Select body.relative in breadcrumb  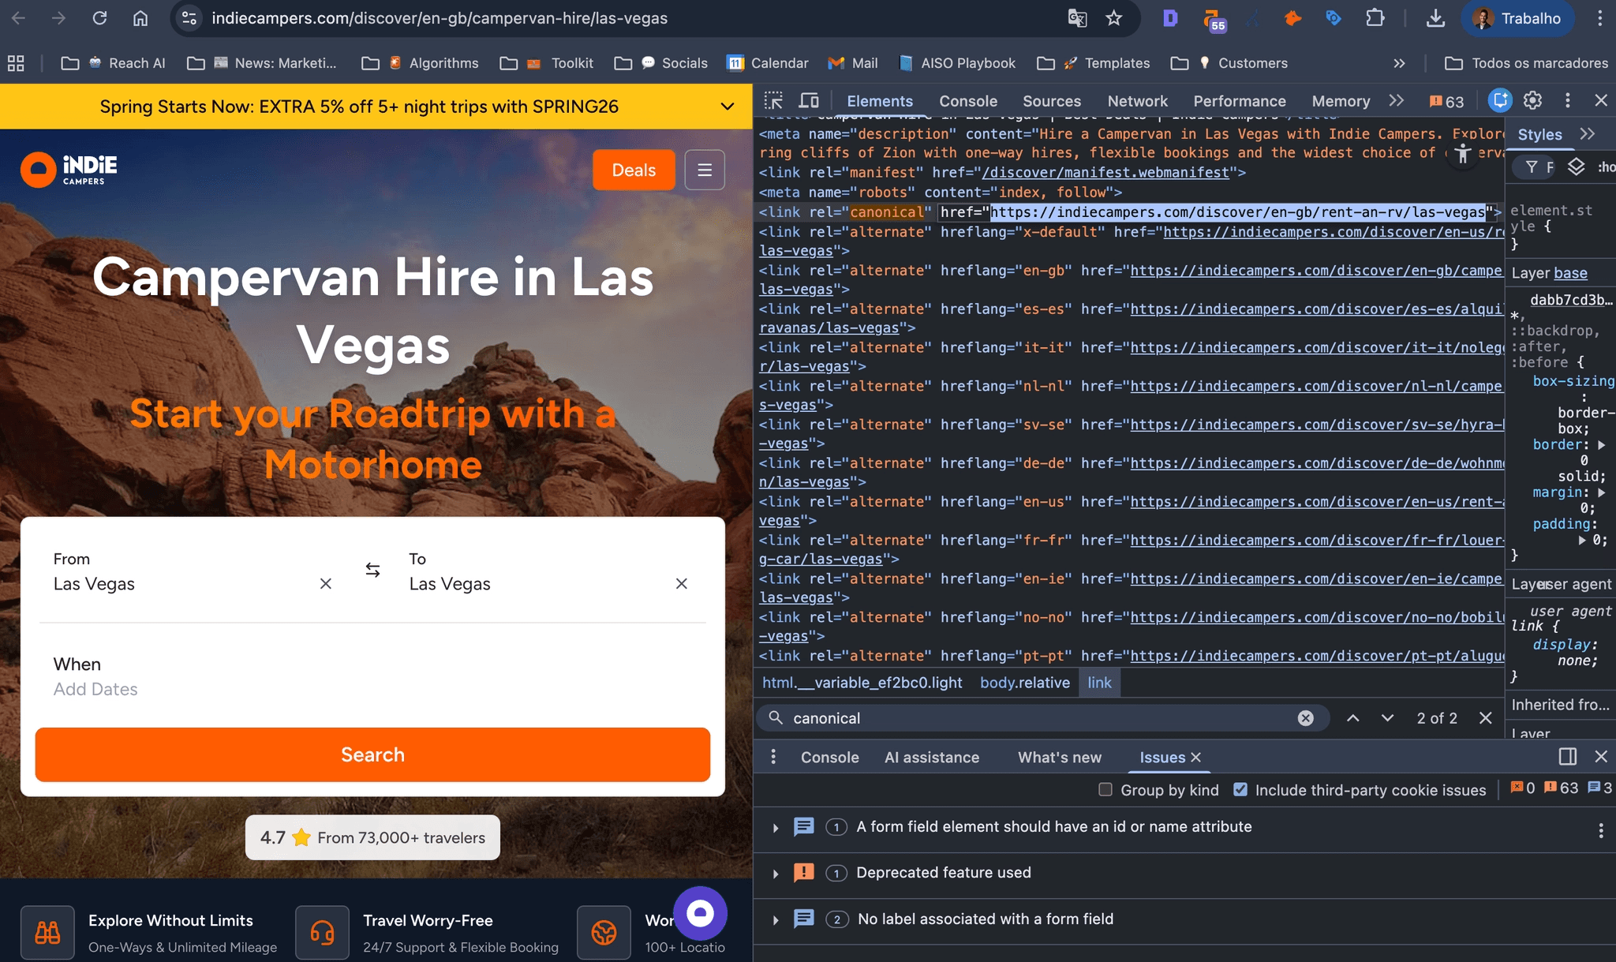pyautogui.click(x=1025, y=683)
